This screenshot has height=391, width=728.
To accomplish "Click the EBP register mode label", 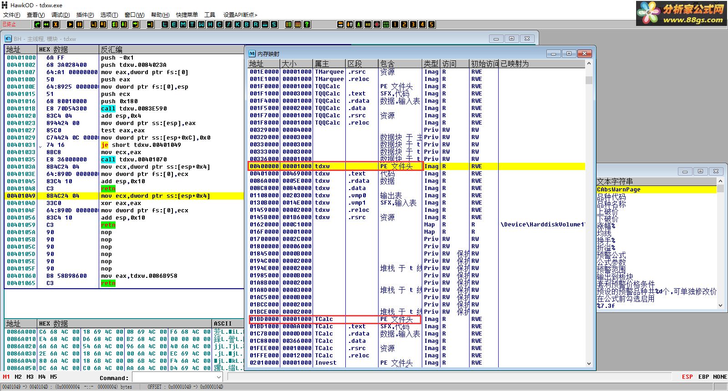I will 704,377.
